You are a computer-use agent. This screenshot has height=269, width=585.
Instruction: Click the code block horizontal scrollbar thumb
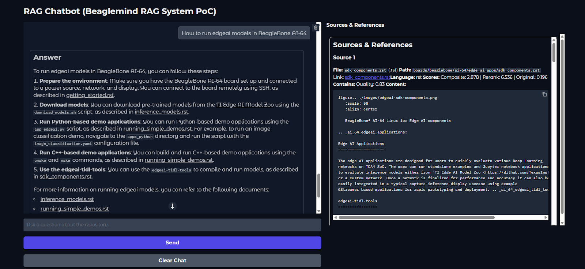click(x=416, y=217)
